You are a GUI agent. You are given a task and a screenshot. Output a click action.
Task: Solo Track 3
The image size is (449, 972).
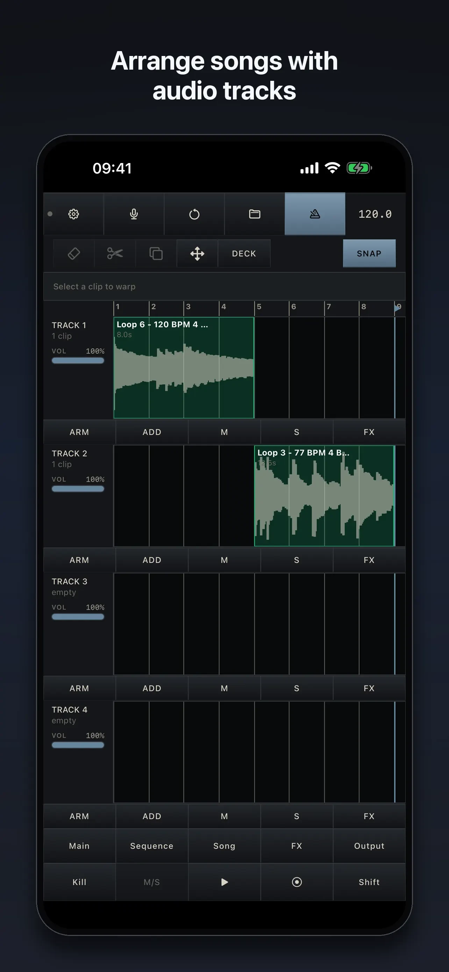[x=297, y=688]
